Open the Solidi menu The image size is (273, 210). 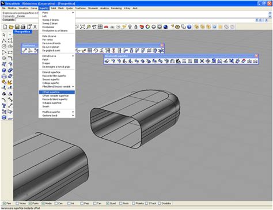(x=54, y=9)
